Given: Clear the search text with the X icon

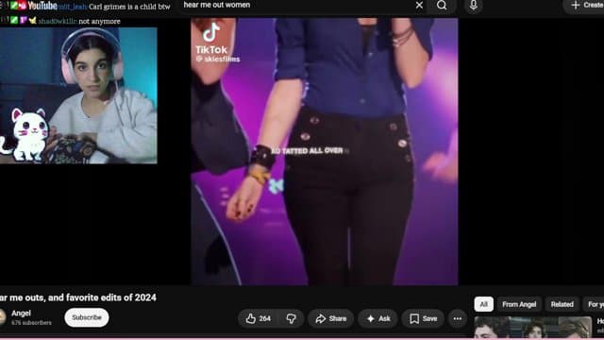Looking at the screenshot, I should point(419,6).
